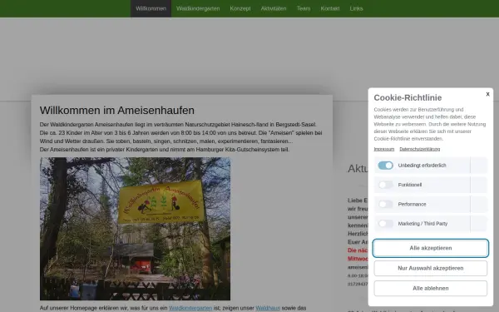
Task: Expand details for the Performance row
Action: [479, 204]
